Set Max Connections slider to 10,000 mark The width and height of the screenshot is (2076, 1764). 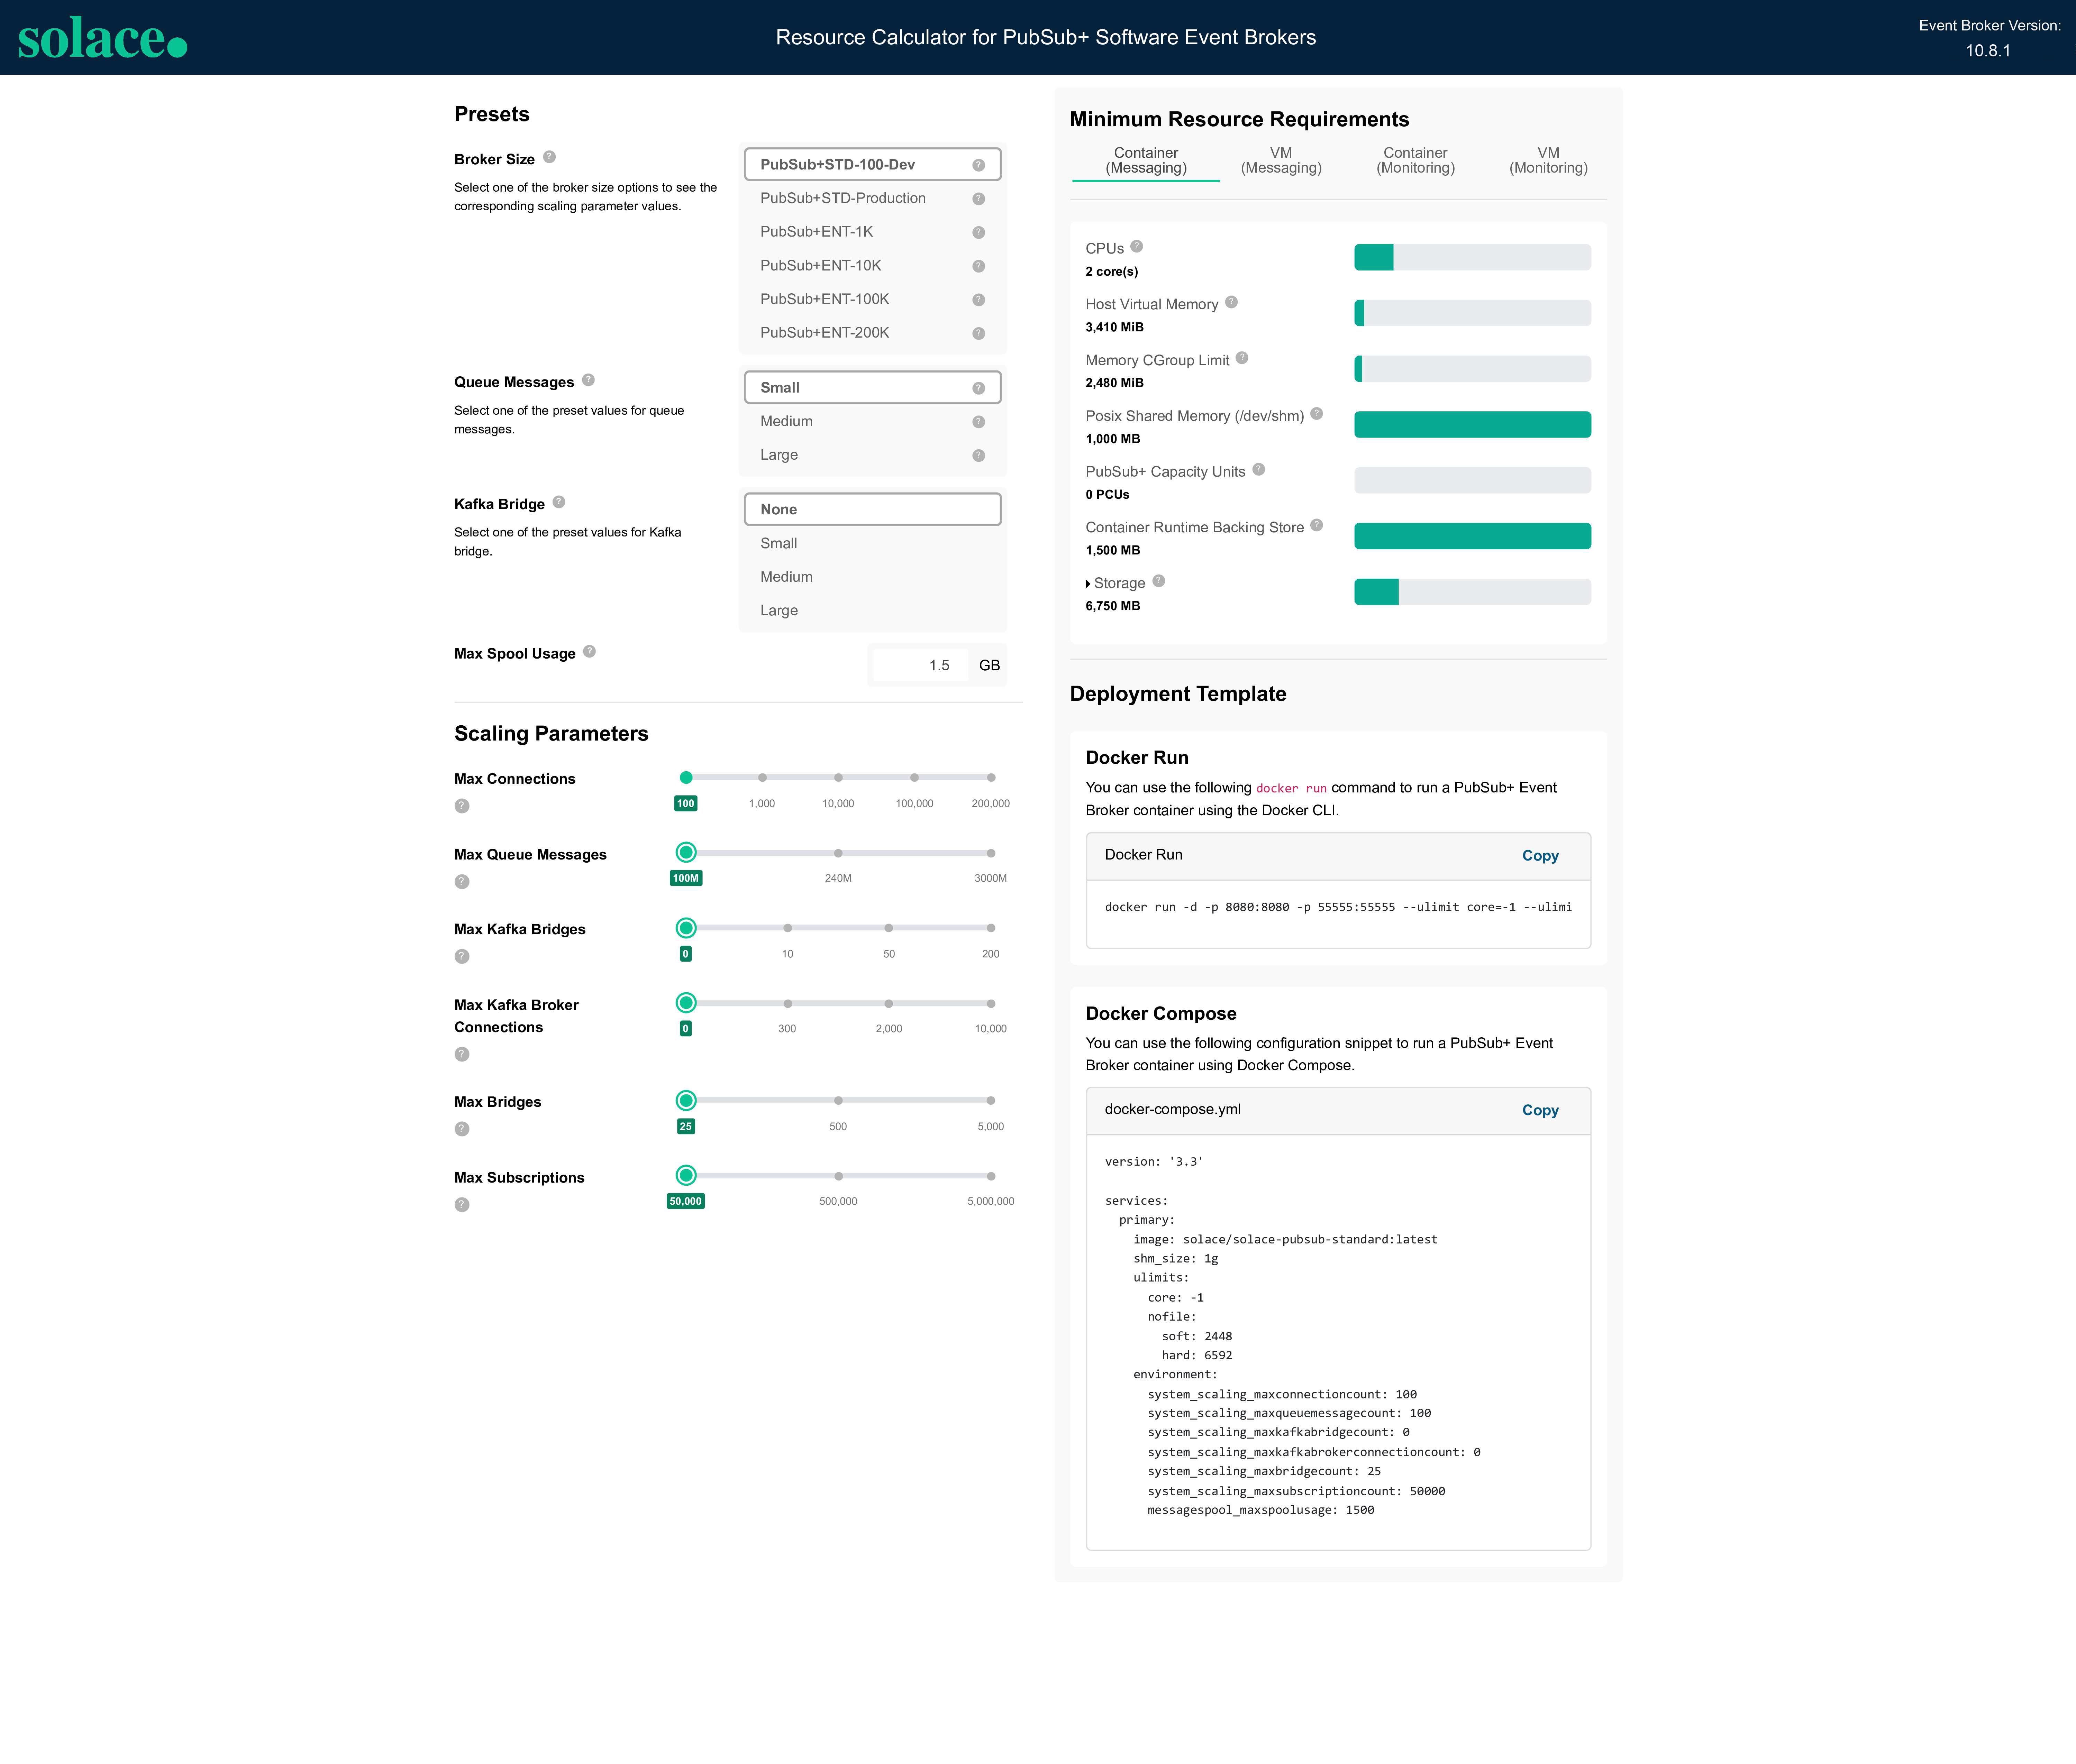[838, 777]
